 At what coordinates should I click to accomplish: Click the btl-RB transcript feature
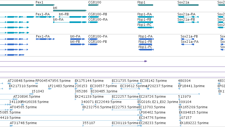click(x=73, y=17)
